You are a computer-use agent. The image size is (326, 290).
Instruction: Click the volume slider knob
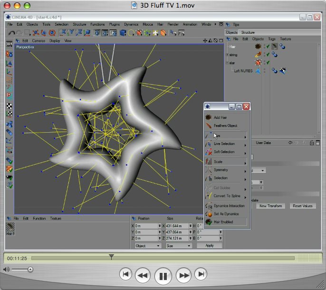(30, 270)
